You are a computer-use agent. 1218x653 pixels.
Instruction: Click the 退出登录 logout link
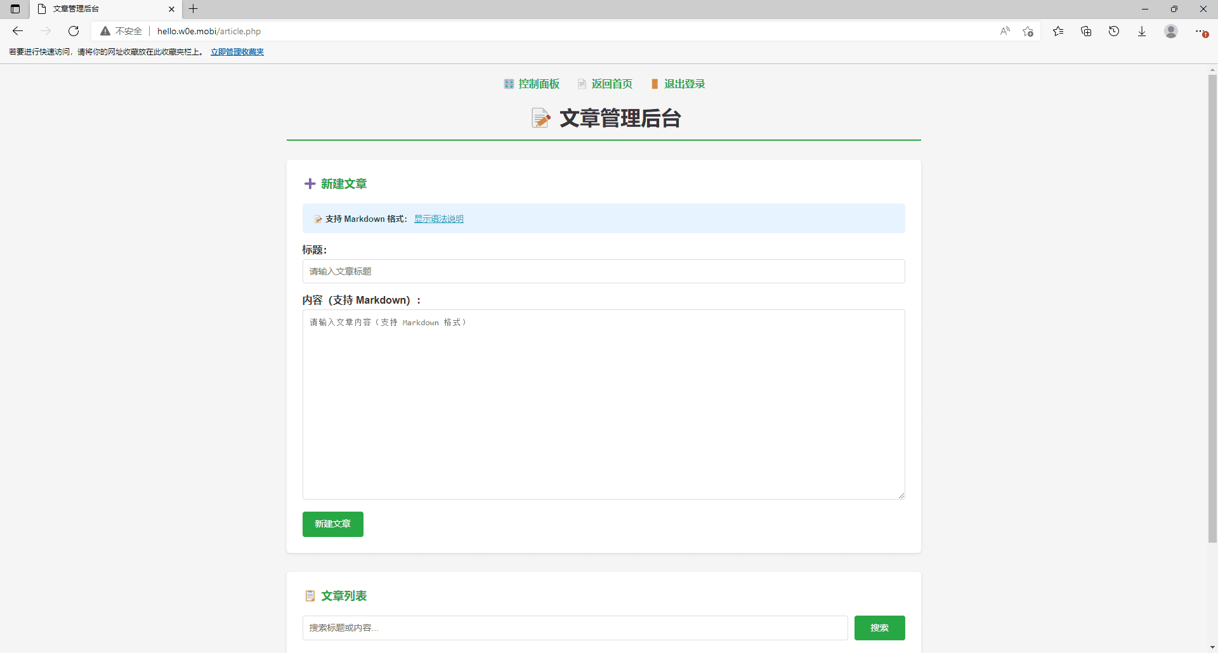click(684, 83)
